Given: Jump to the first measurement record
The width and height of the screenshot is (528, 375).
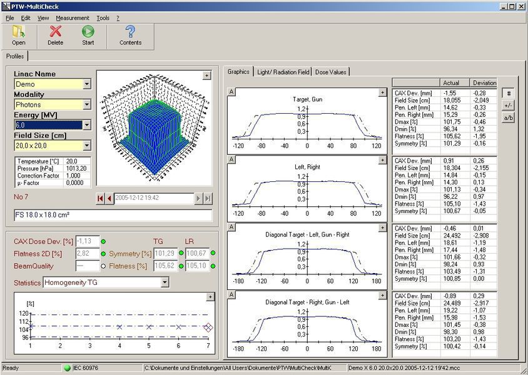Looking at the screenshot, I should coord(99,198).
